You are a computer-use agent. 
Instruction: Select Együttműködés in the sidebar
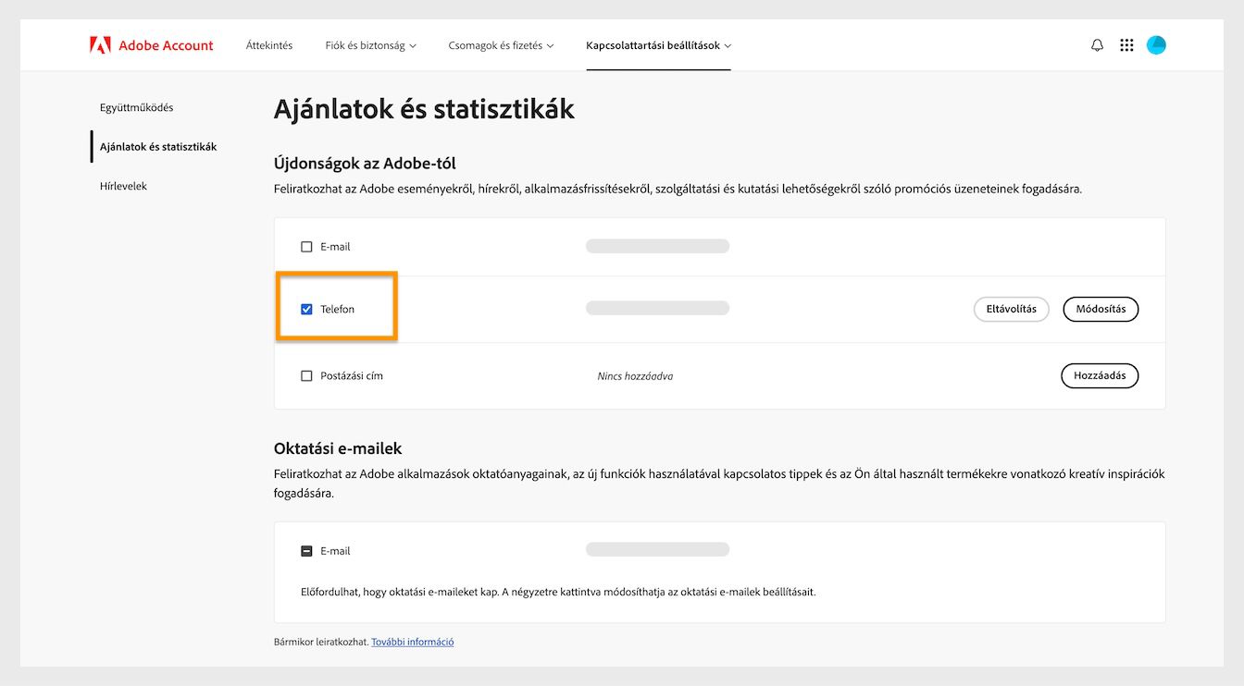(x=137, y=107)
